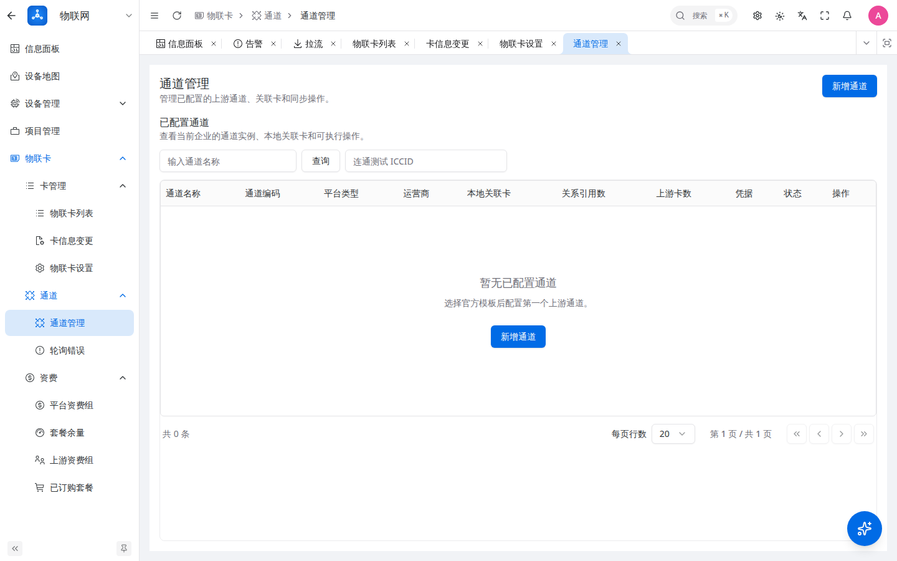Switch to the 物联卡设置 tab
Image resolution: width=897 pixels, height=561 pixels.
[521, 44]
